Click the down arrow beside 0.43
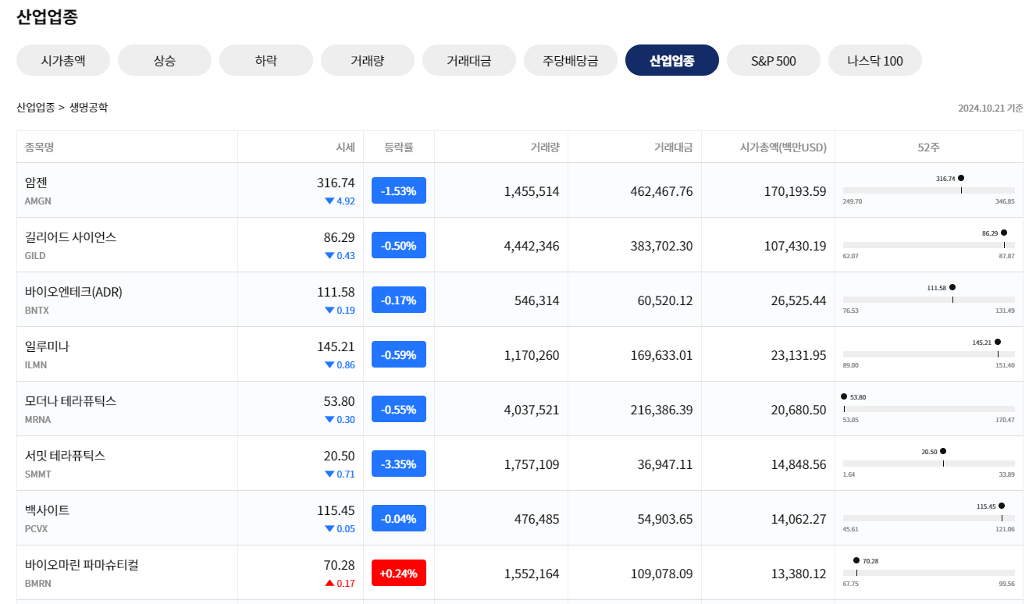The image size is (1036, 604). [x=329, y=256]
